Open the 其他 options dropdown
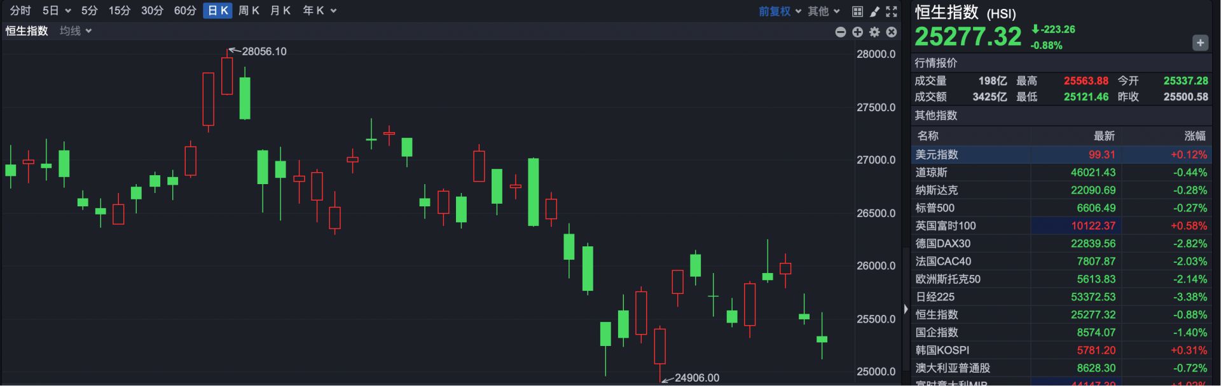 (824, 11)
